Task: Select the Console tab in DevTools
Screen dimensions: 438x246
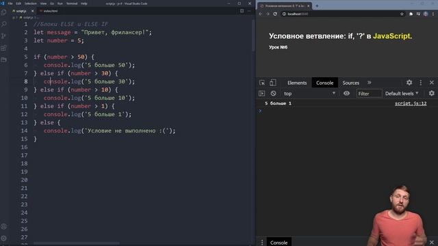Action: [x=324, y=83]
